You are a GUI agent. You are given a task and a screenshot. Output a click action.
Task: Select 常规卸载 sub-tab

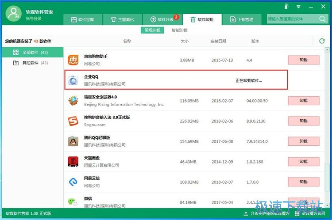click(x=152, y=30)
